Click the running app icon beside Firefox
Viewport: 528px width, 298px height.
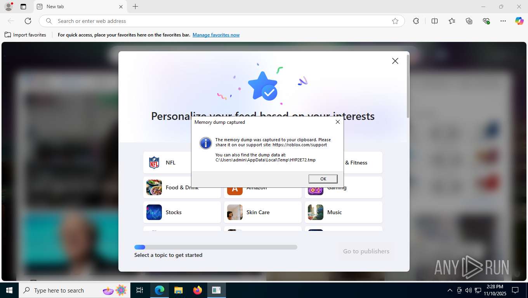pyautogui.click(x=216, y=290)
